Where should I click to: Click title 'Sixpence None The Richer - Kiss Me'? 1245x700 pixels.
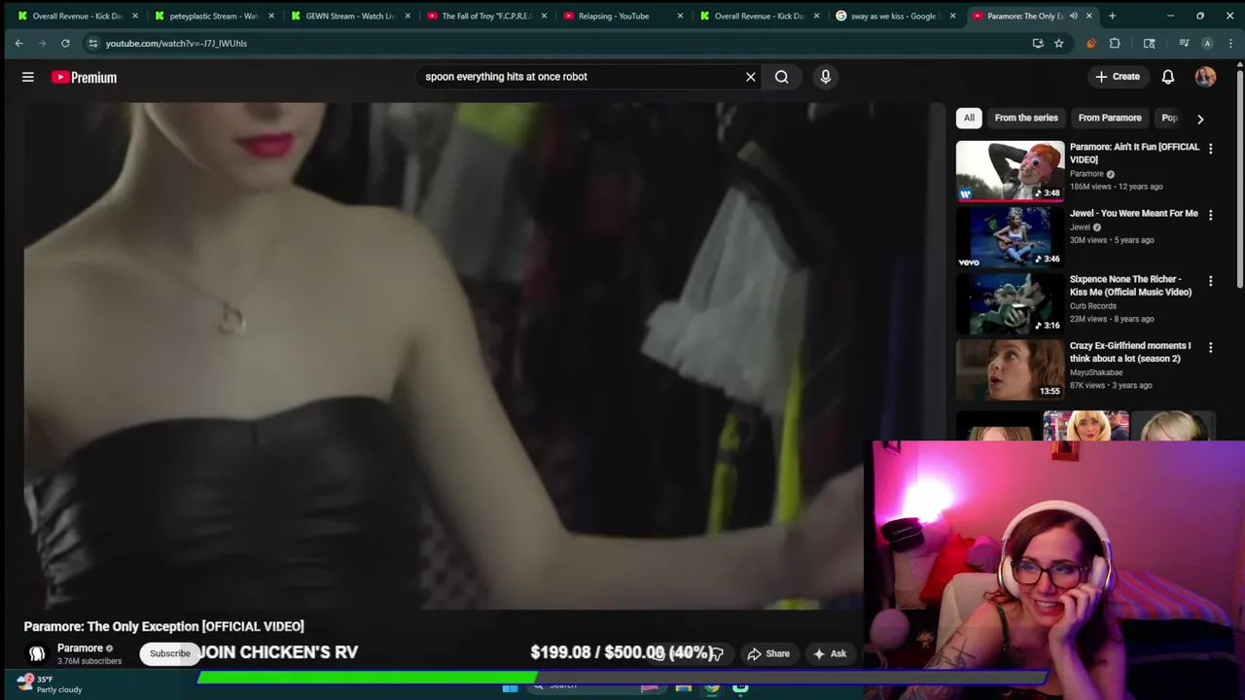point(1130,286)
